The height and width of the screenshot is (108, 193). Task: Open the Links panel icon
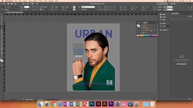pyautogui.click(x=161, y=19)
